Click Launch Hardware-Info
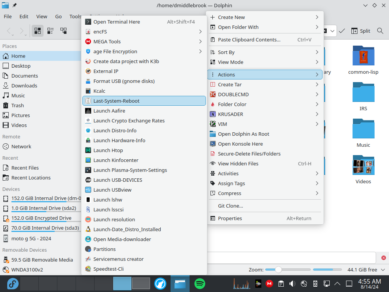 tap(144, 141)
